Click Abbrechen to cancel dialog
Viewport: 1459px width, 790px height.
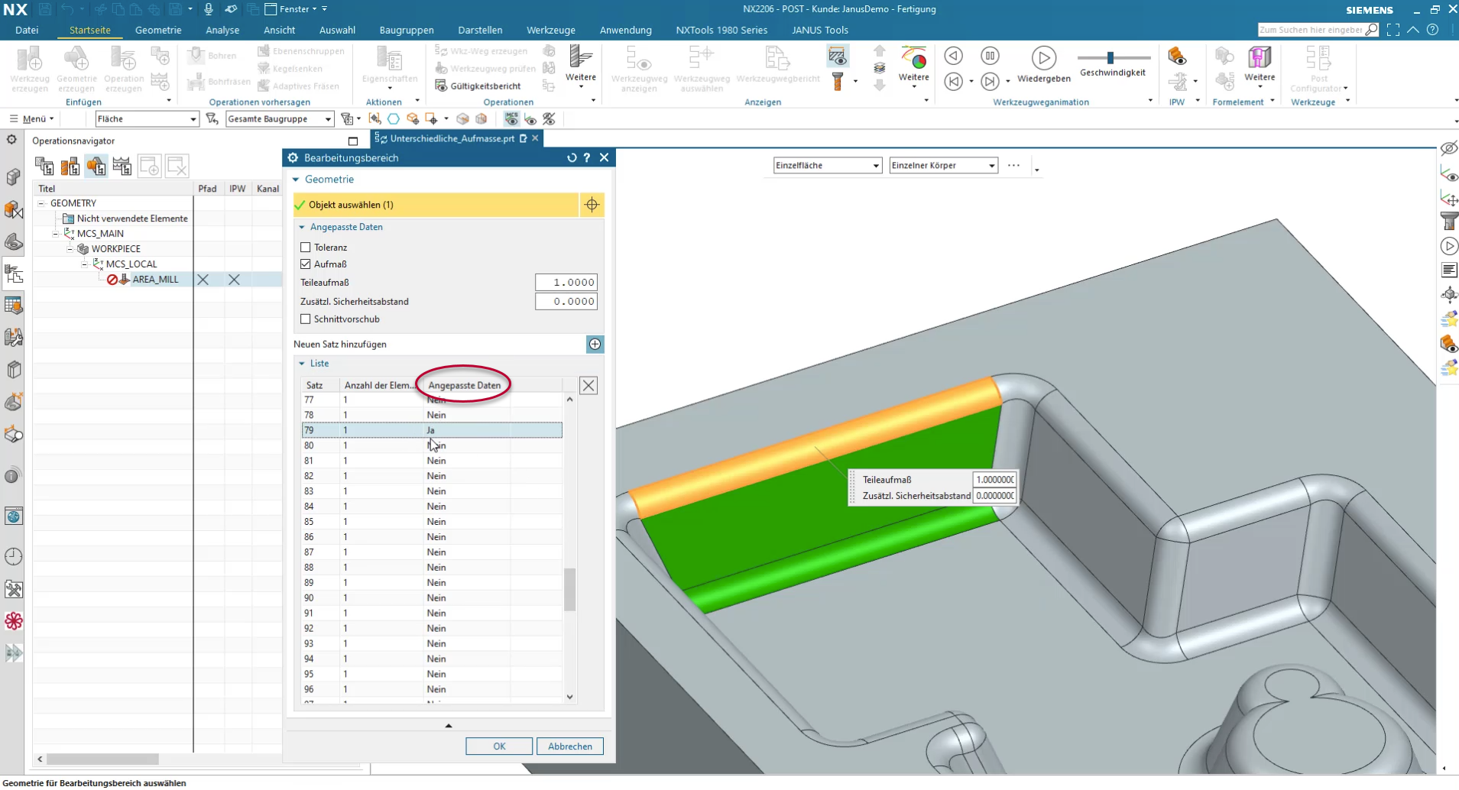[570, 746]
